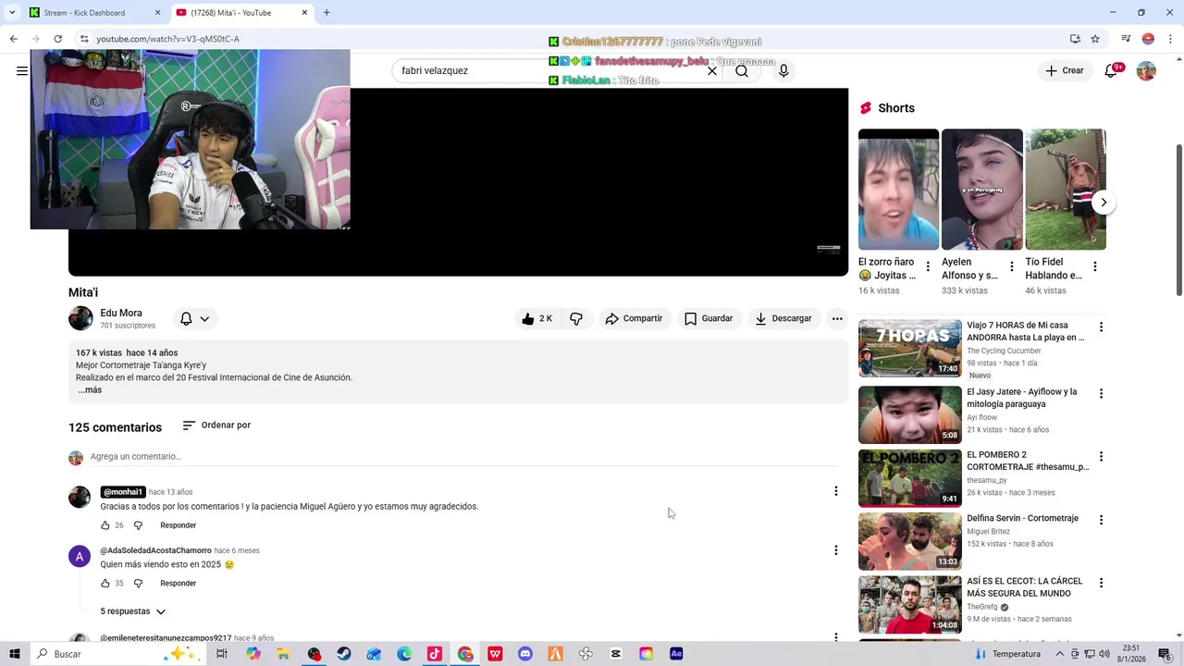1184x666 pixels.
Task: Click the Compartir share button
Action: (635, 318)
